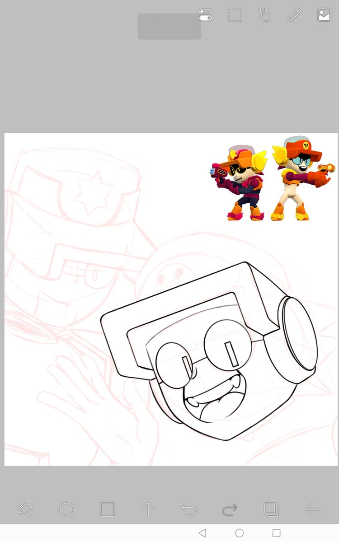Open the ruler tool icon
This screenshot has width=339, height=542.
pos(294,15)
